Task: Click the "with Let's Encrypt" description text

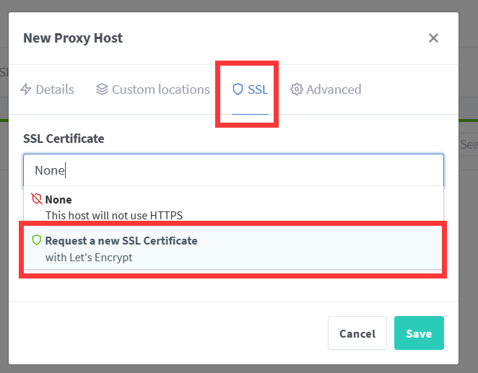Action: 89,257
